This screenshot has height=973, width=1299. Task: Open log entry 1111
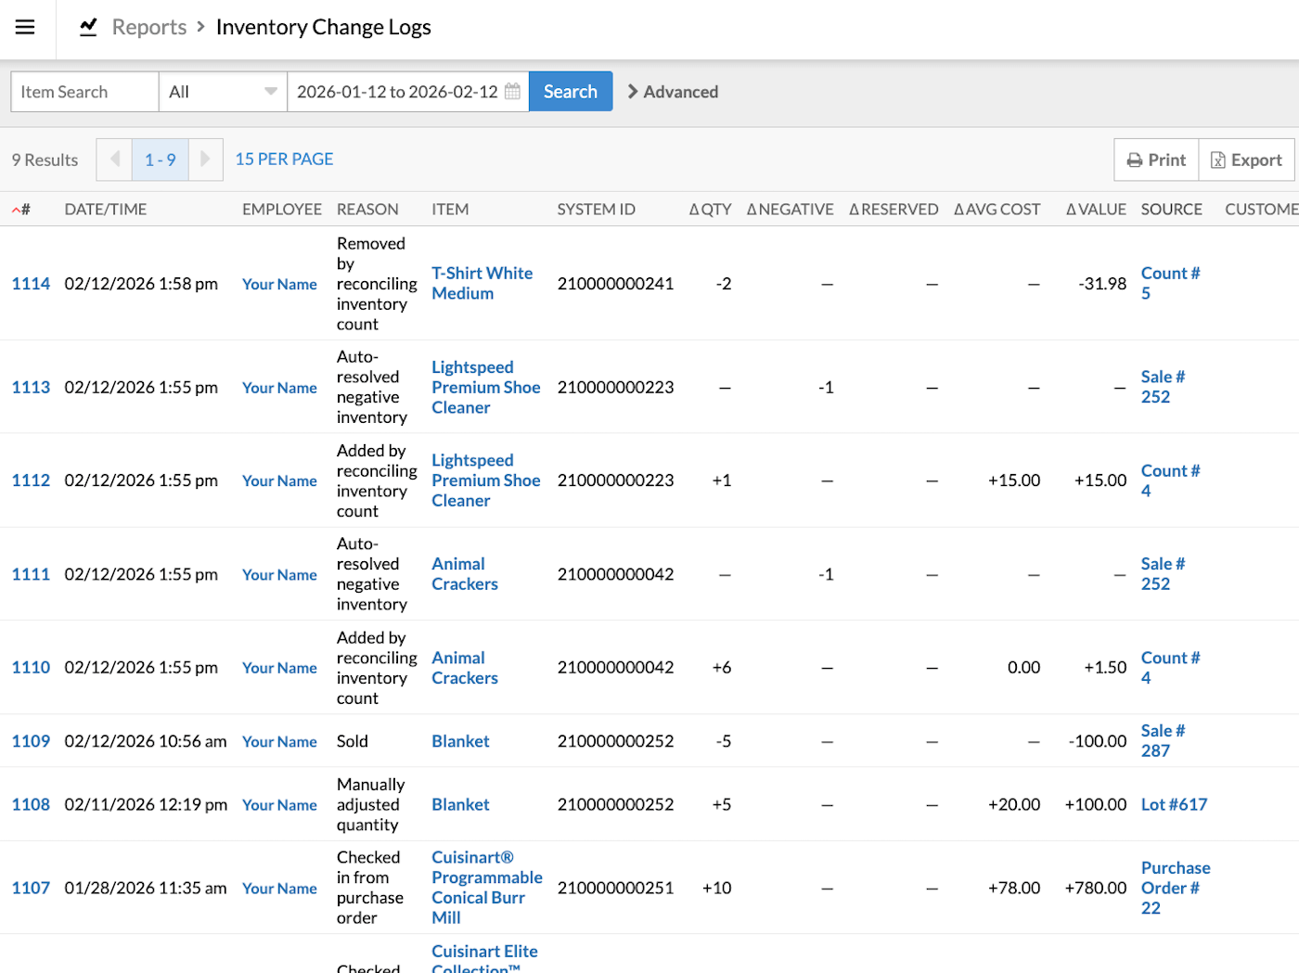point(31,574)
